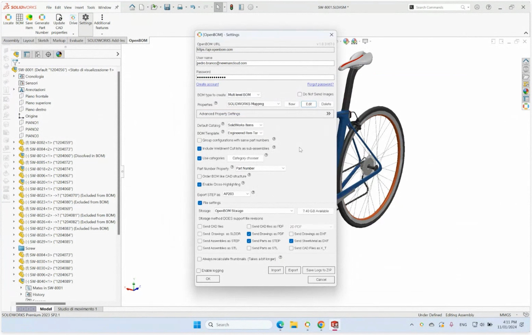Open Microsoft Edge from the taskbar
Screen dimensions: 532x335
pyautogui.click(x=280, y=325)
